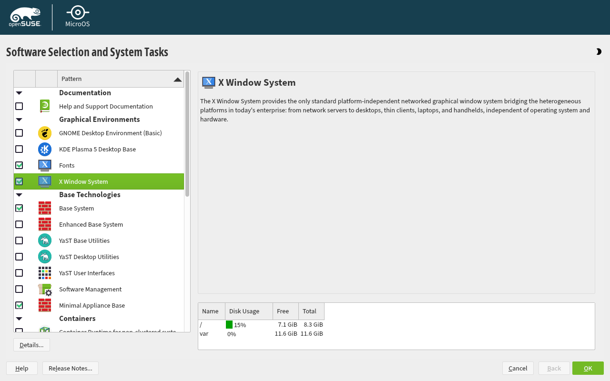This screenshot has height=381, width=610.
Task: Collapse the Graphical Environments group
Action: (19, 120)
